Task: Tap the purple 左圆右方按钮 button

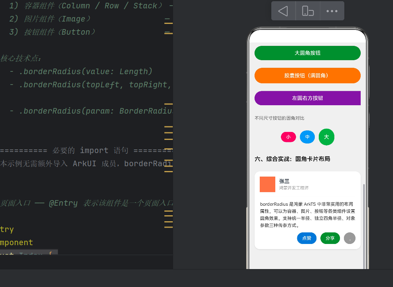Action: pos(308,98)
